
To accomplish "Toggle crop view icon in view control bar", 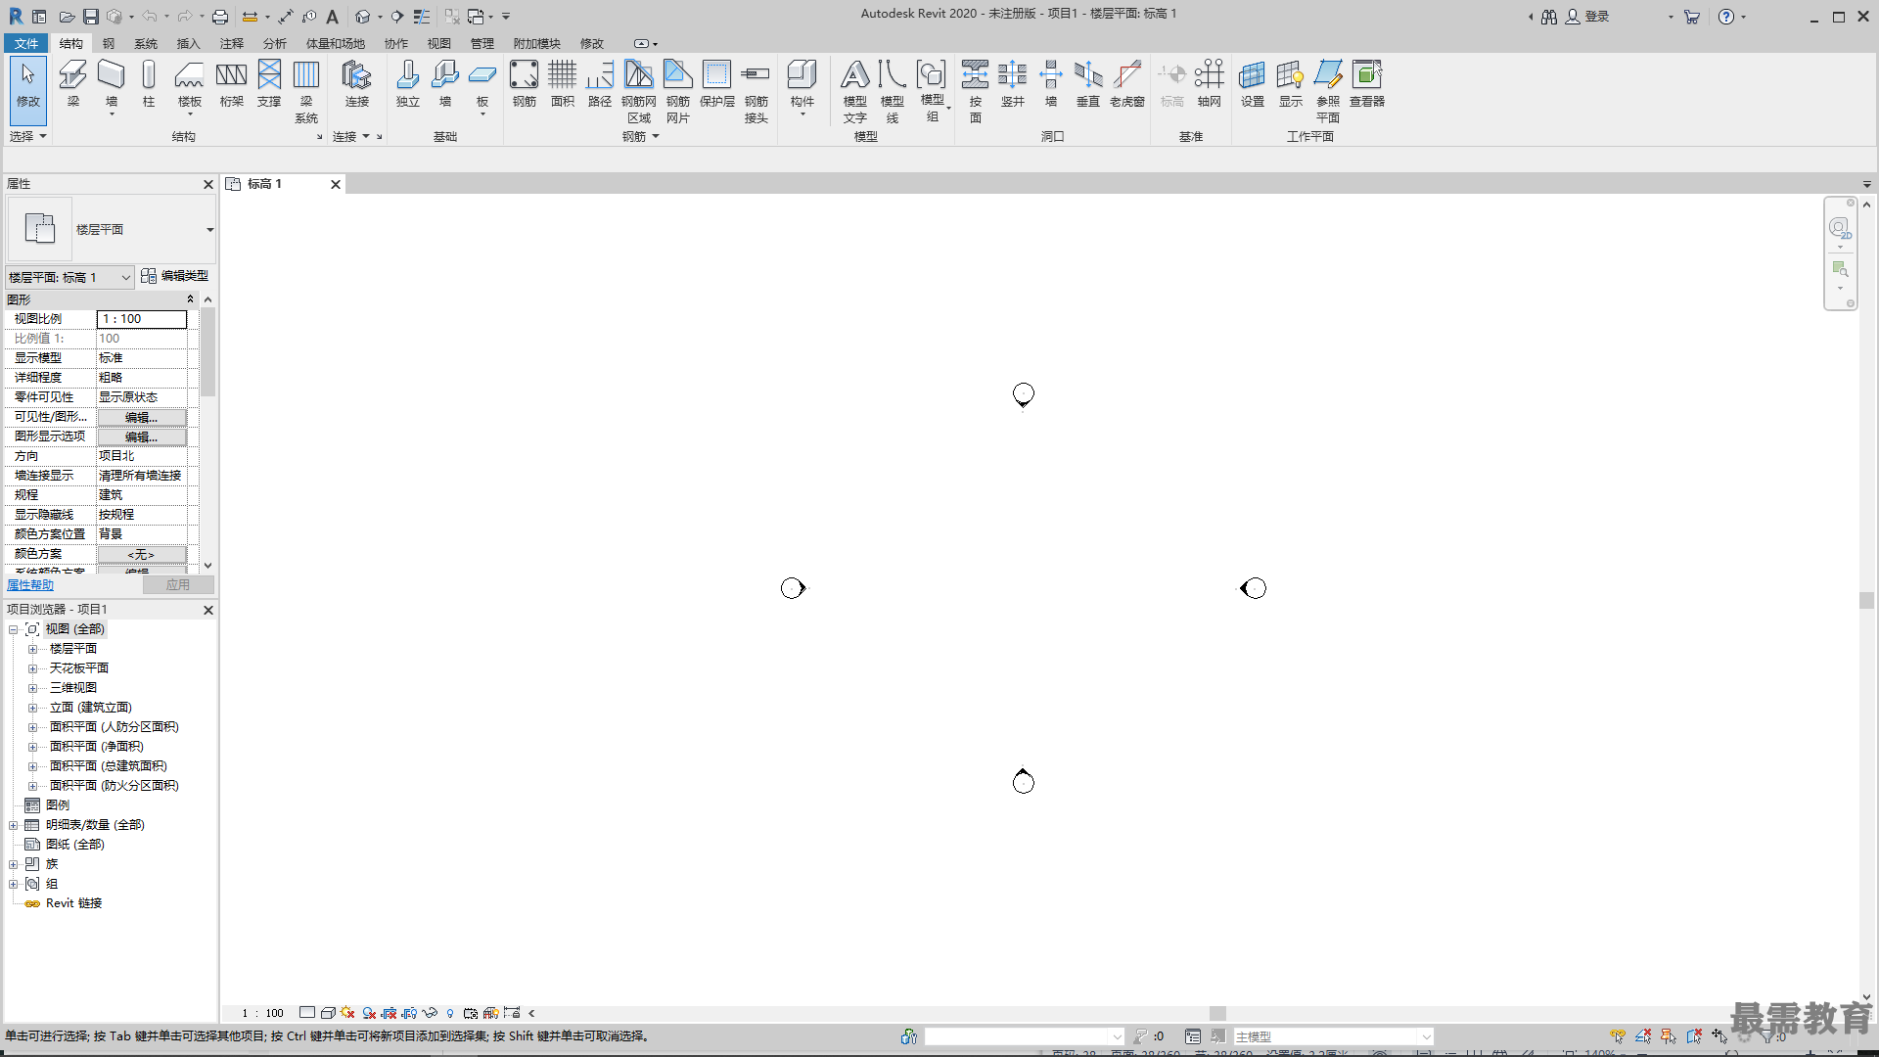I will tap(390, 1013).
